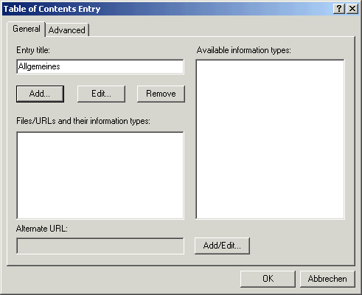362x295 pixels.
Task: Click the Entry title label
Action: [x=33, y=50]
